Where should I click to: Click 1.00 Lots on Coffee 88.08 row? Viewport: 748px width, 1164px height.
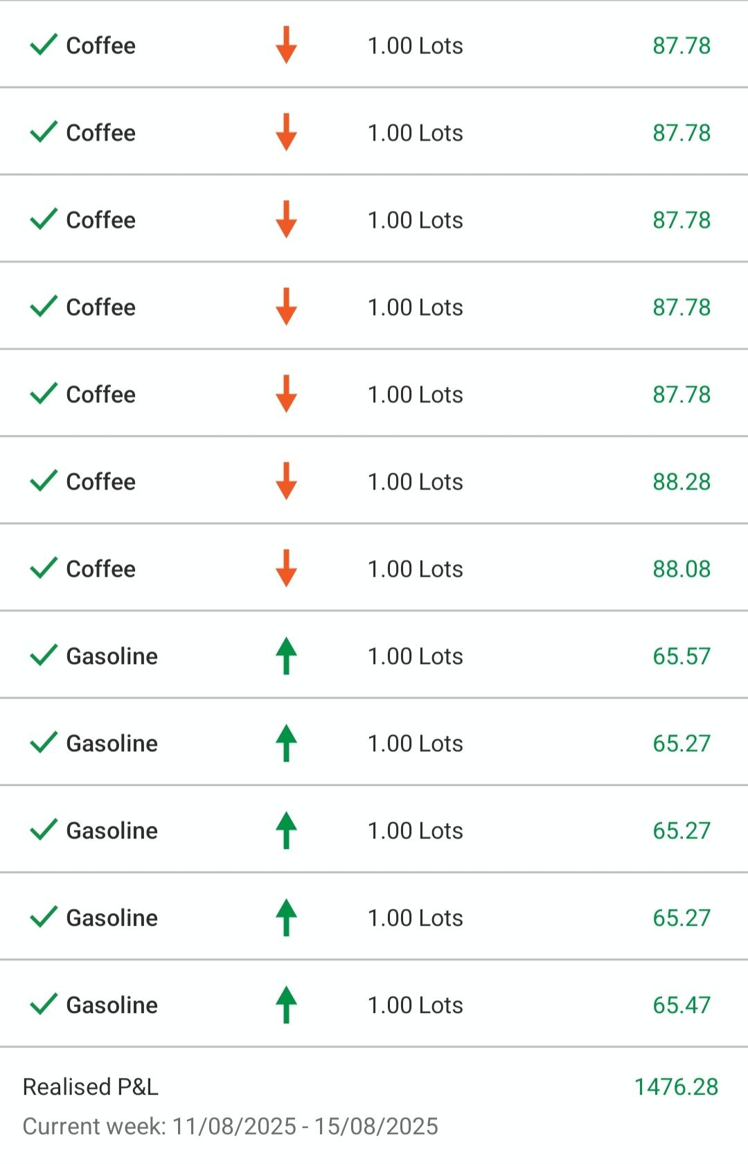click(x=415, y=568)
